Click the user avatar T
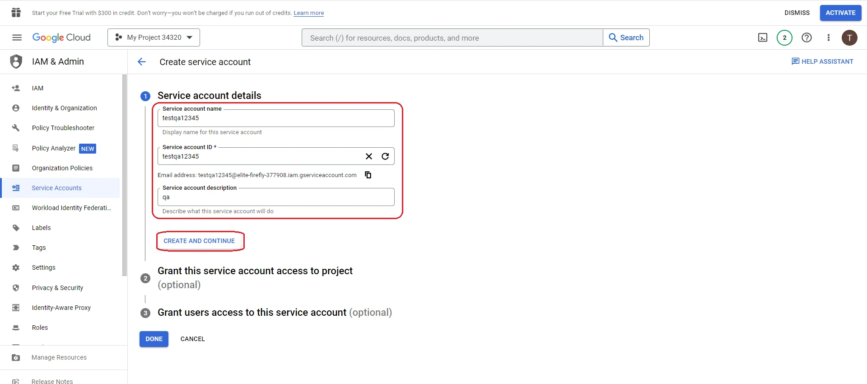This screenshot has height=384, width=867. pos(849,37)
